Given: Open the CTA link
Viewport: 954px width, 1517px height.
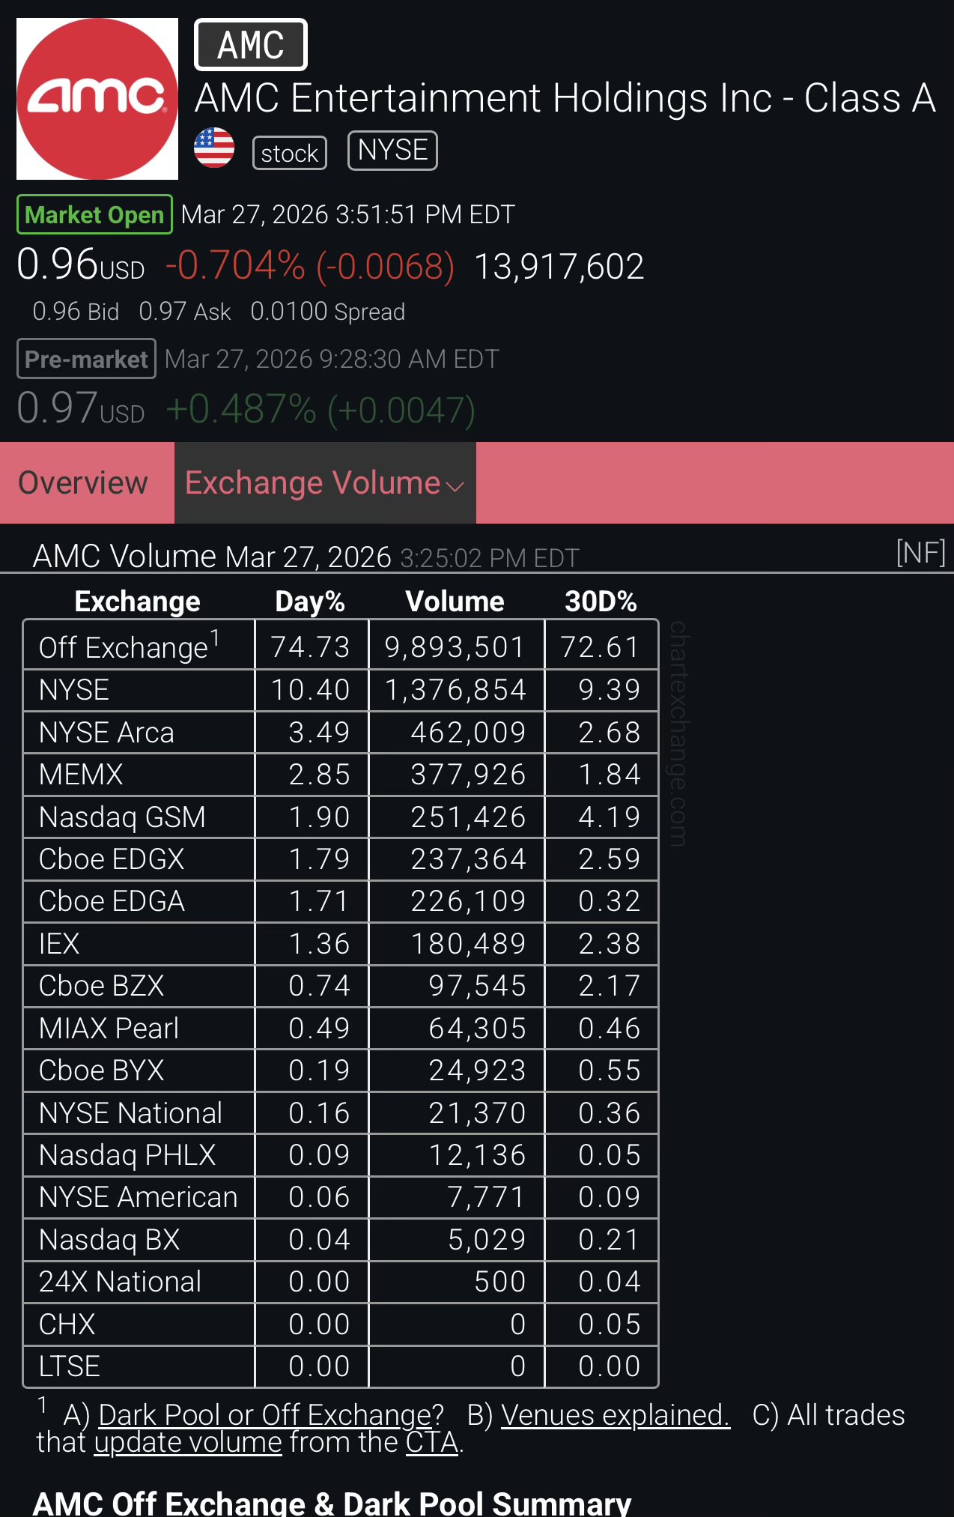Looking at the screenshot, I should point(431,1442).
